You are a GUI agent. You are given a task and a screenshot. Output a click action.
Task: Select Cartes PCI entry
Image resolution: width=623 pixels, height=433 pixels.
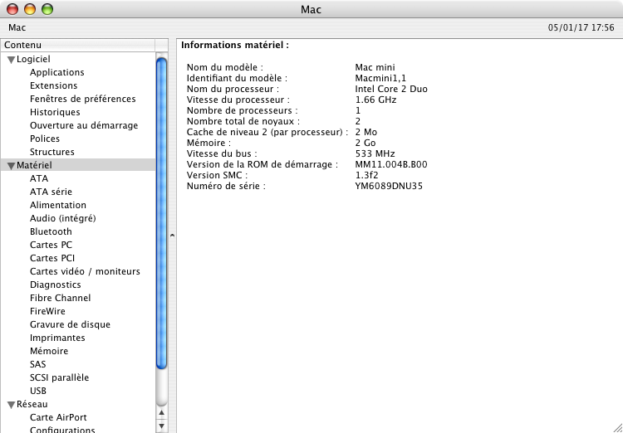[x=52, y=258]
